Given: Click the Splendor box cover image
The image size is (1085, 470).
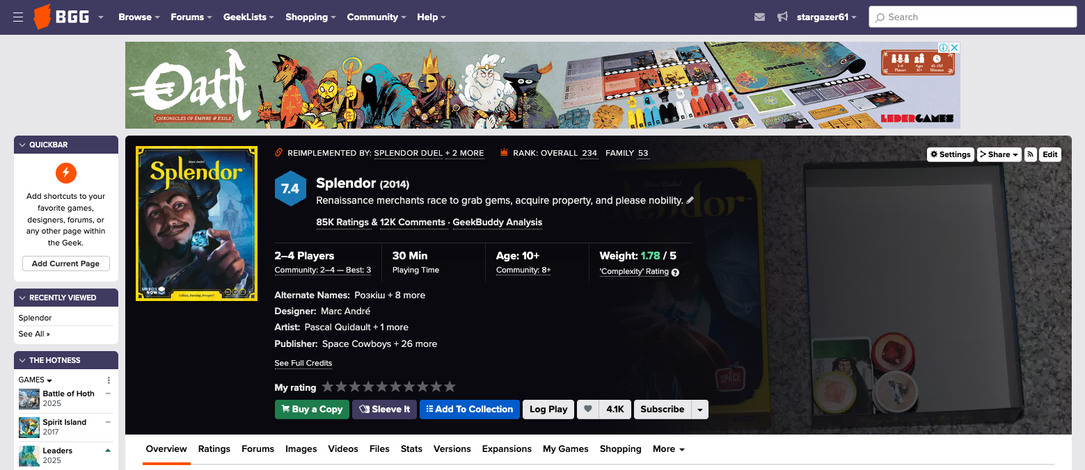Looking at the screenshot, I should tap(196, 223).
